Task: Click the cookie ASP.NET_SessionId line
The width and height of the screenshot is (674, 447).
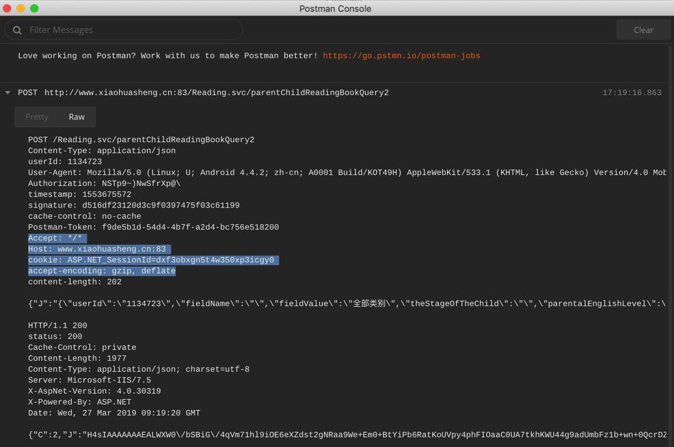Action: [152, 260]
